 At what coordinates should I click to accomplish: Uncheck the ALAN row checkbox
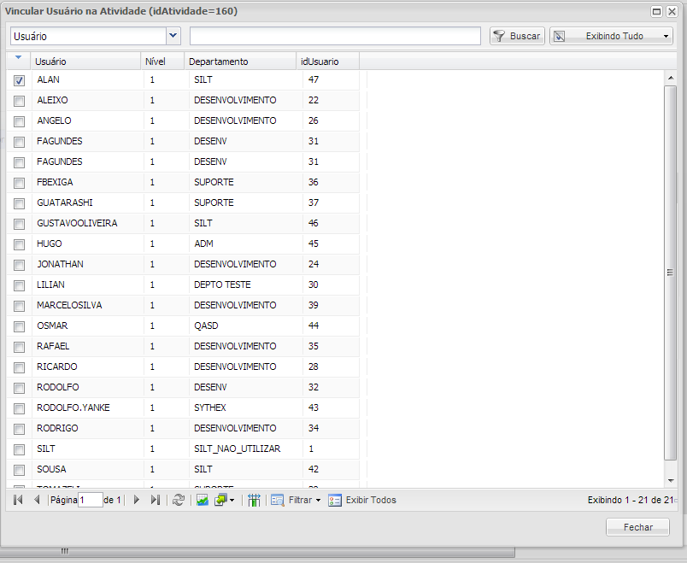click(19, 80)
